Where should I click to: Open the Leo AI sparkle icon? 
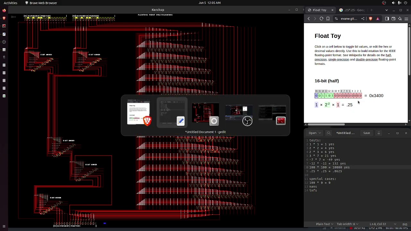[x=400, y=19]
